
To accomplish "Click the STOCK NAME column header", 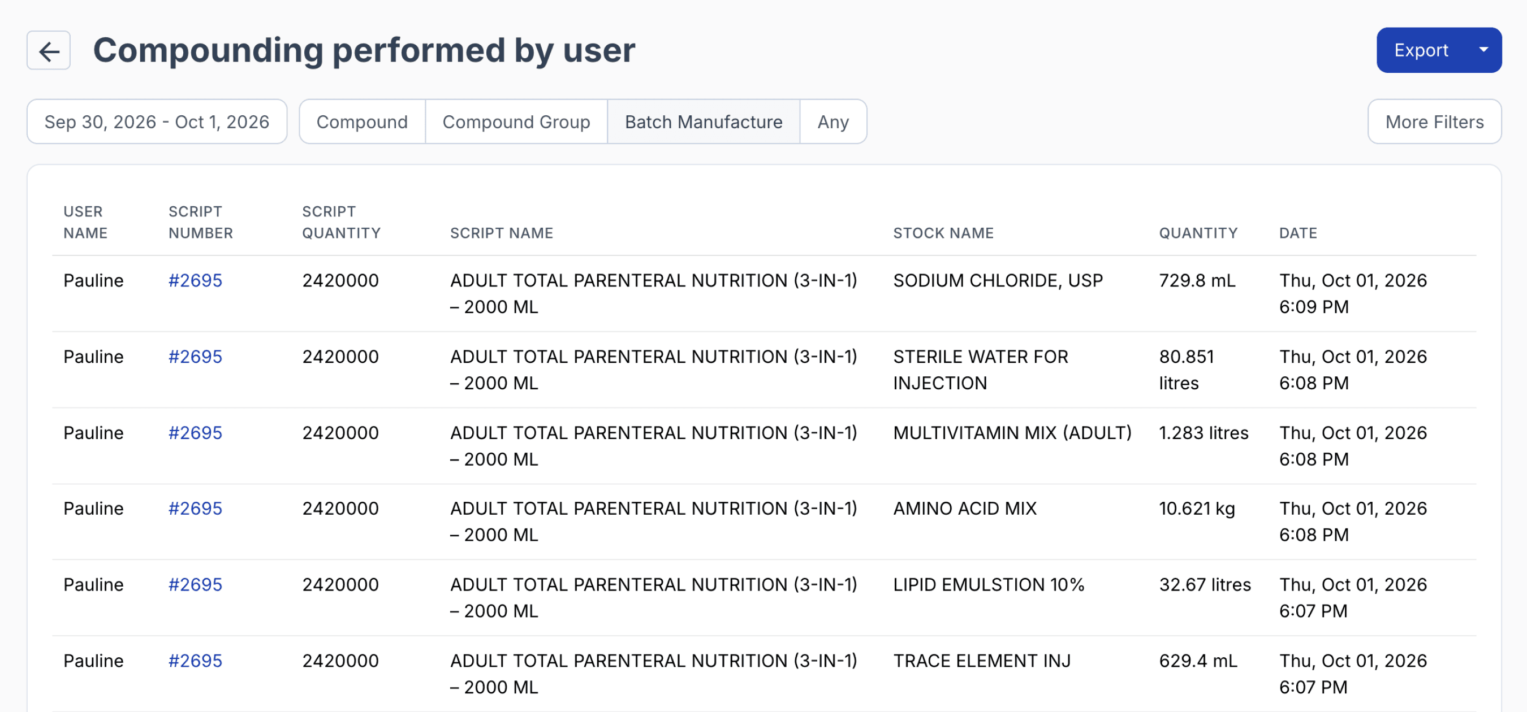I will pyautogui.click(x=943, y=233).
